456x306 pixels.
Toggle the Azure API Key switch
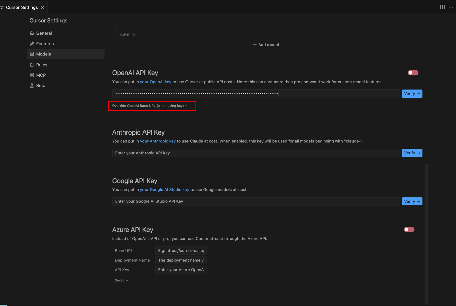point(409,229)
